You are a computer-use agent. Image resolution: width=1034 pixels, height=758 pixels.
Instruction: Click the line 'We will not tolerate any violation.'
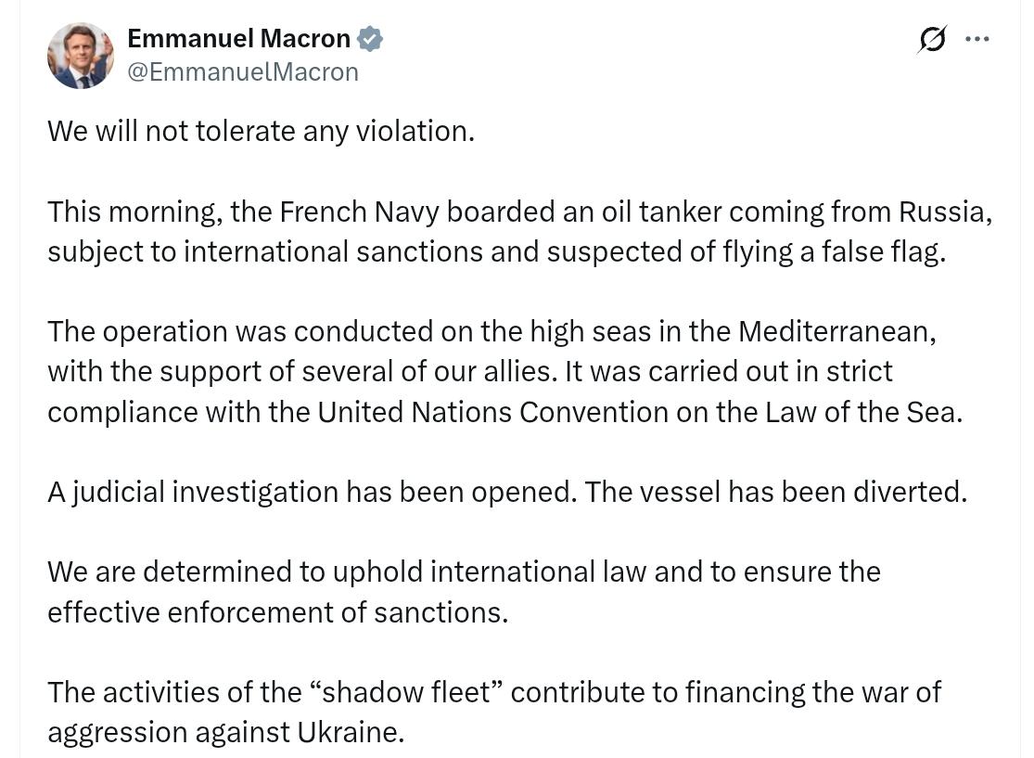[x=261, y=131]
